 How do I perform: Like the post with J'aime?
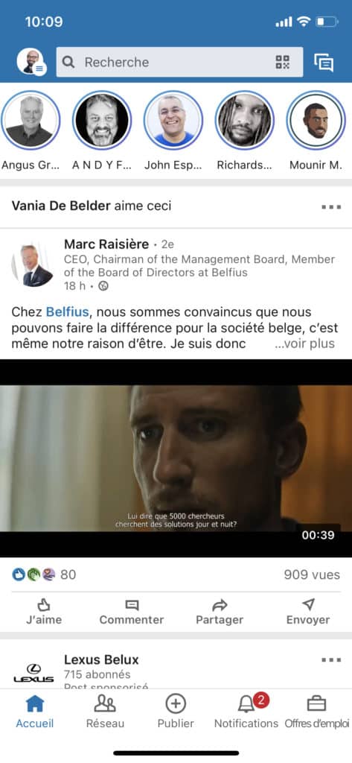tap(44, 612)
